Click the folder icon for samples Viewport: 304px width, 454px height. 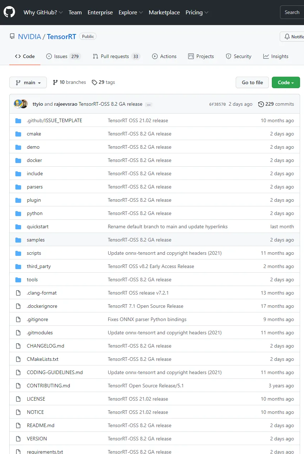point(18,240)
